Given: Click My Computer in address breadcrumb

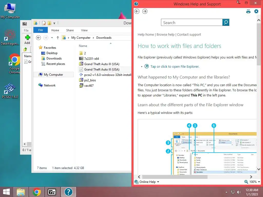Looking at the screenshot, I should [x=81, y=38].
